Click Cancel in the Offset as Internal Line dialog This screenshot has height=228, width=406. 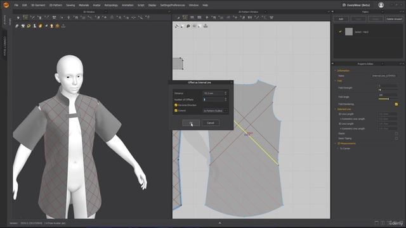(211, 123)
